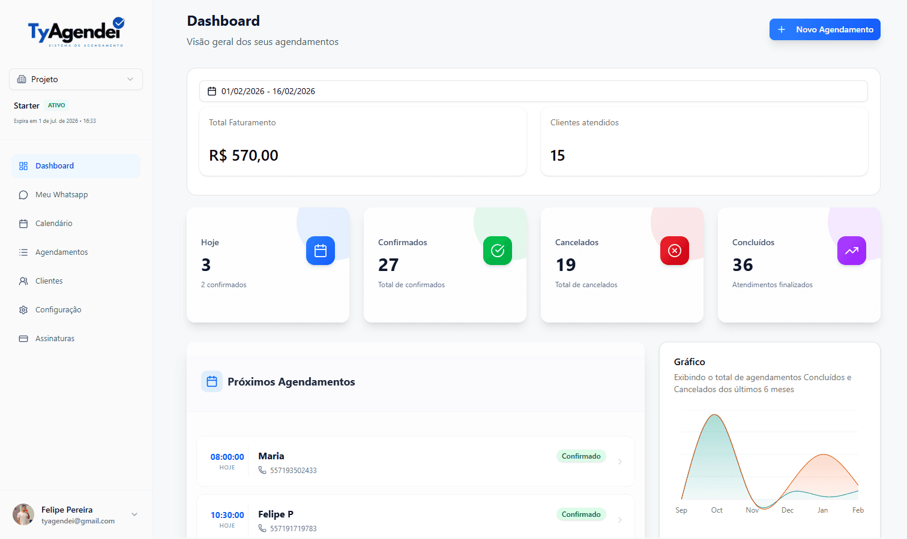Click the Novo Agendamento button
This screenshot has height=539, width=907.
(825, 29)
